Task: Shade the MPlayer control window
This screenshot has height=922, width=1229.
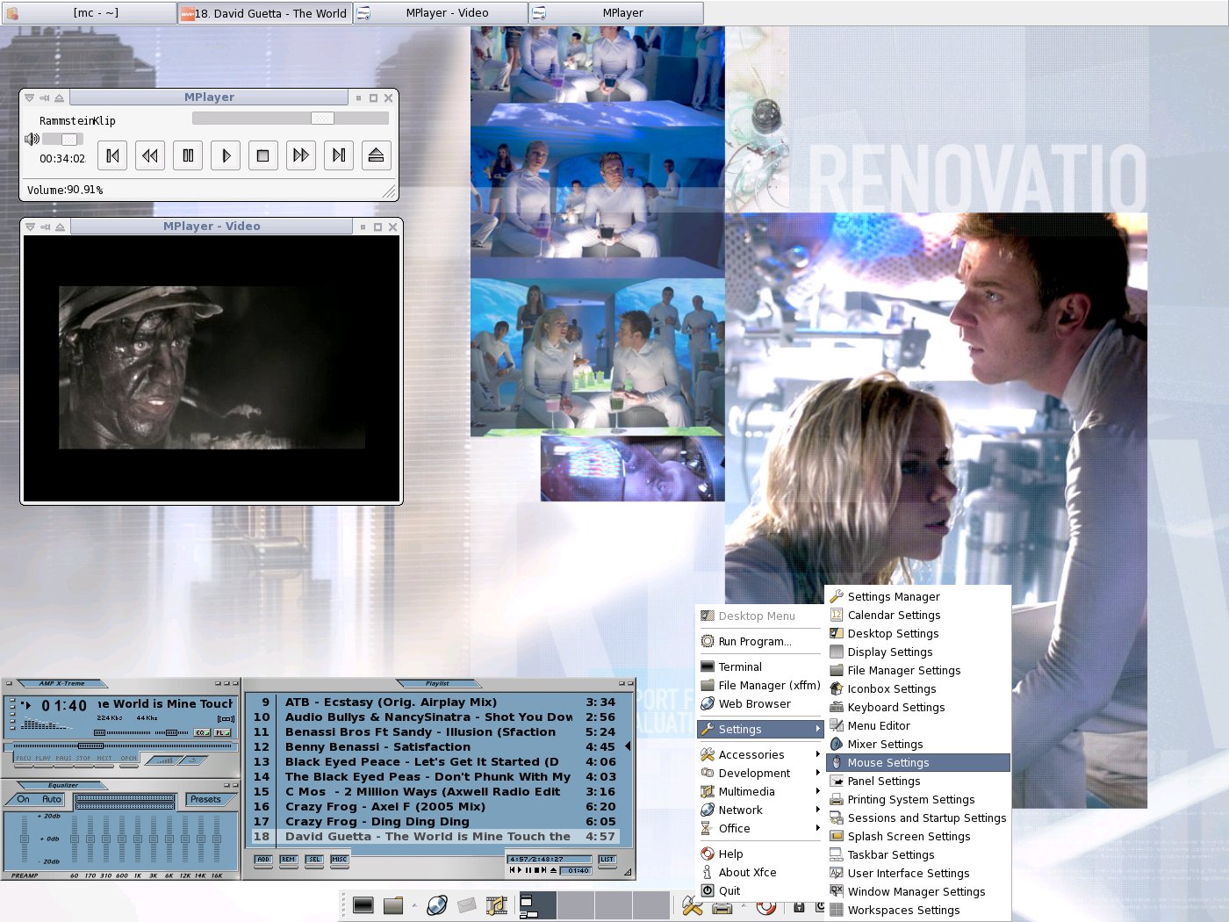Action: point(59,98)
